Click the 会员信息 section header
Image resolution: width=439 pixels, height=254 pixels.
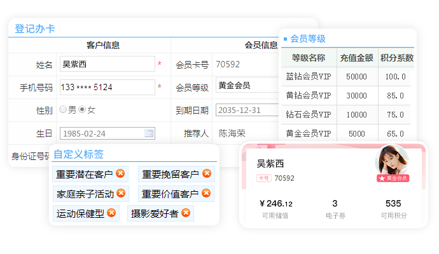tap(261, 45)
